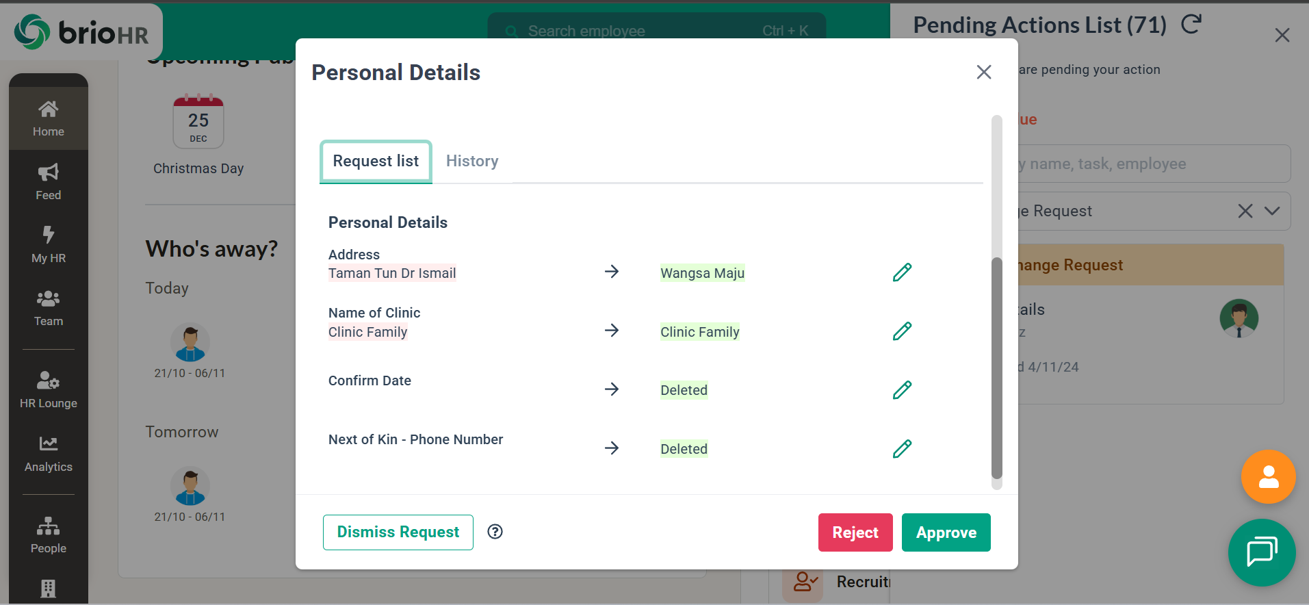Open help icon beside Dismiss Request

(x=495, y=532)
